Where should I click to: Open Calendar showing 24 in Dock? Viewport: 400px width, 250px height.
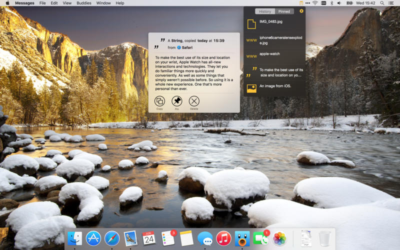tap(149, 238)
